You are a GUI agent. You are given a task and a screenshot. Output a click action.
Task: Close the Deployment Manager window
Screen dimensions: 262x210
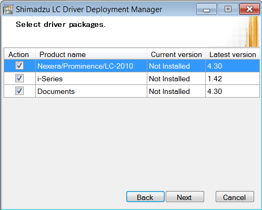point(249,9)
